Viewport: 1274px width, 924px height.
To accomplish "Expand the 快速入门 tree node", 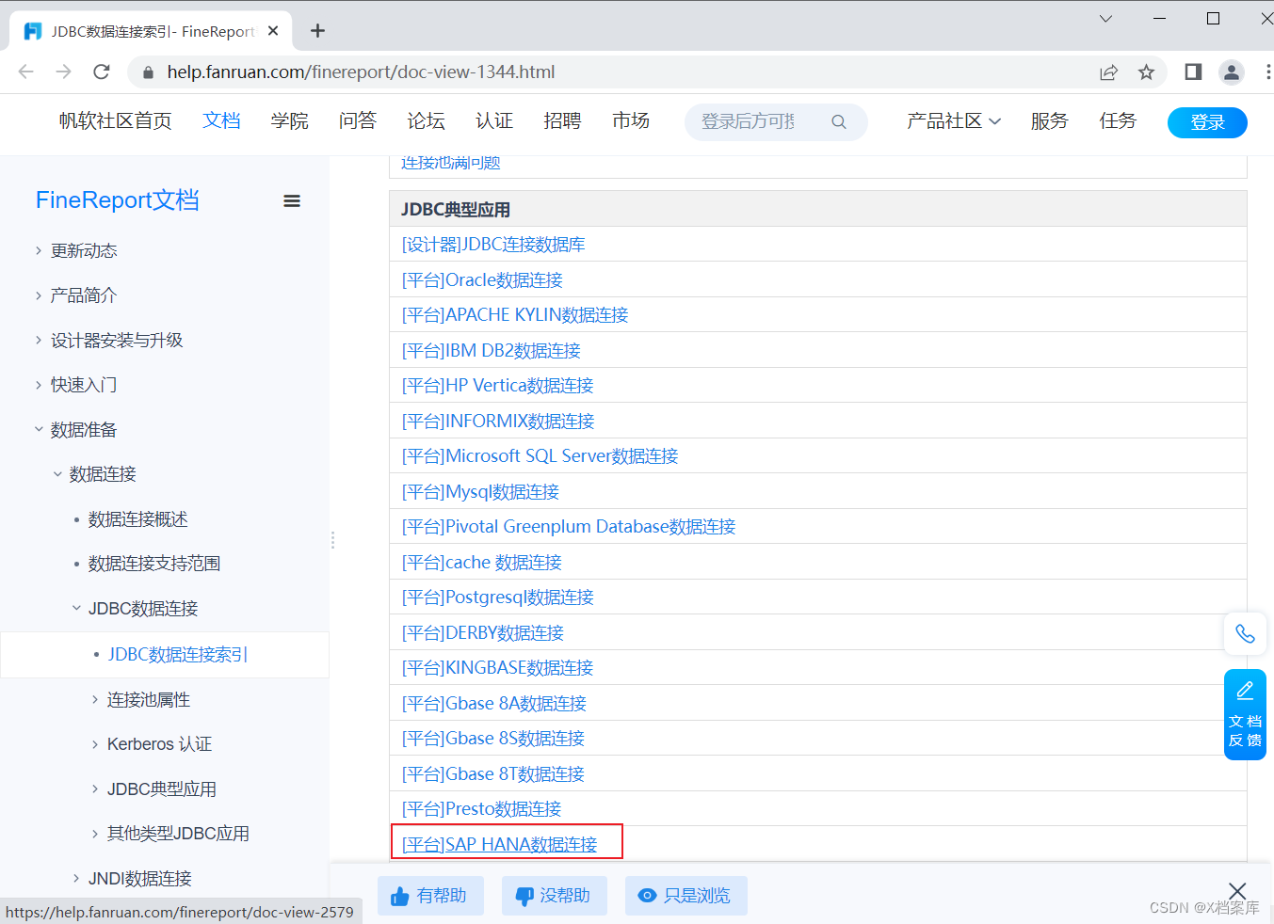I will 39,385.
